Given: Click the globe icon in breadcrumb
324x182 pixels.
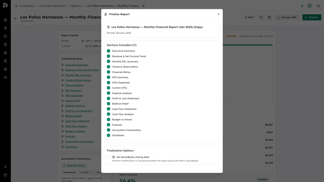Looking at the screenshot, I should tap(143, 6).
